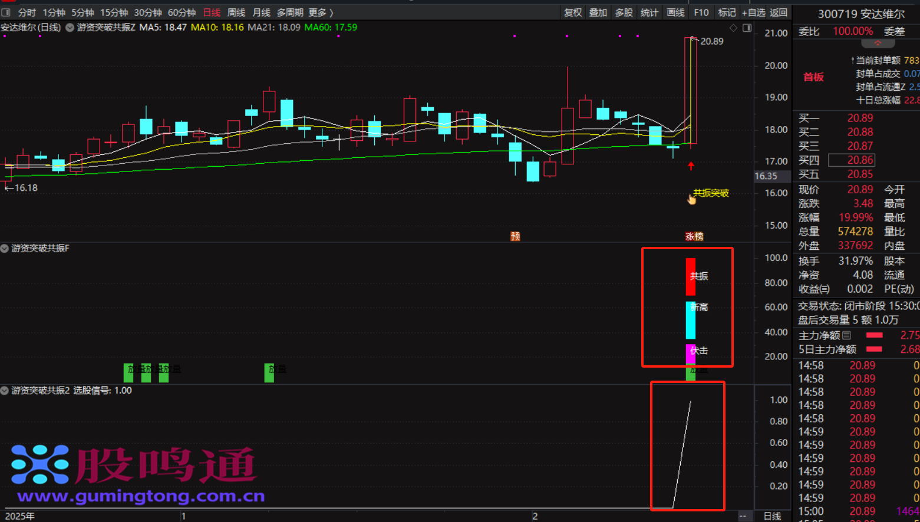Click the 预 forecast marker on chart
Screen dimensions: 920x522
[x=515, y=236]
